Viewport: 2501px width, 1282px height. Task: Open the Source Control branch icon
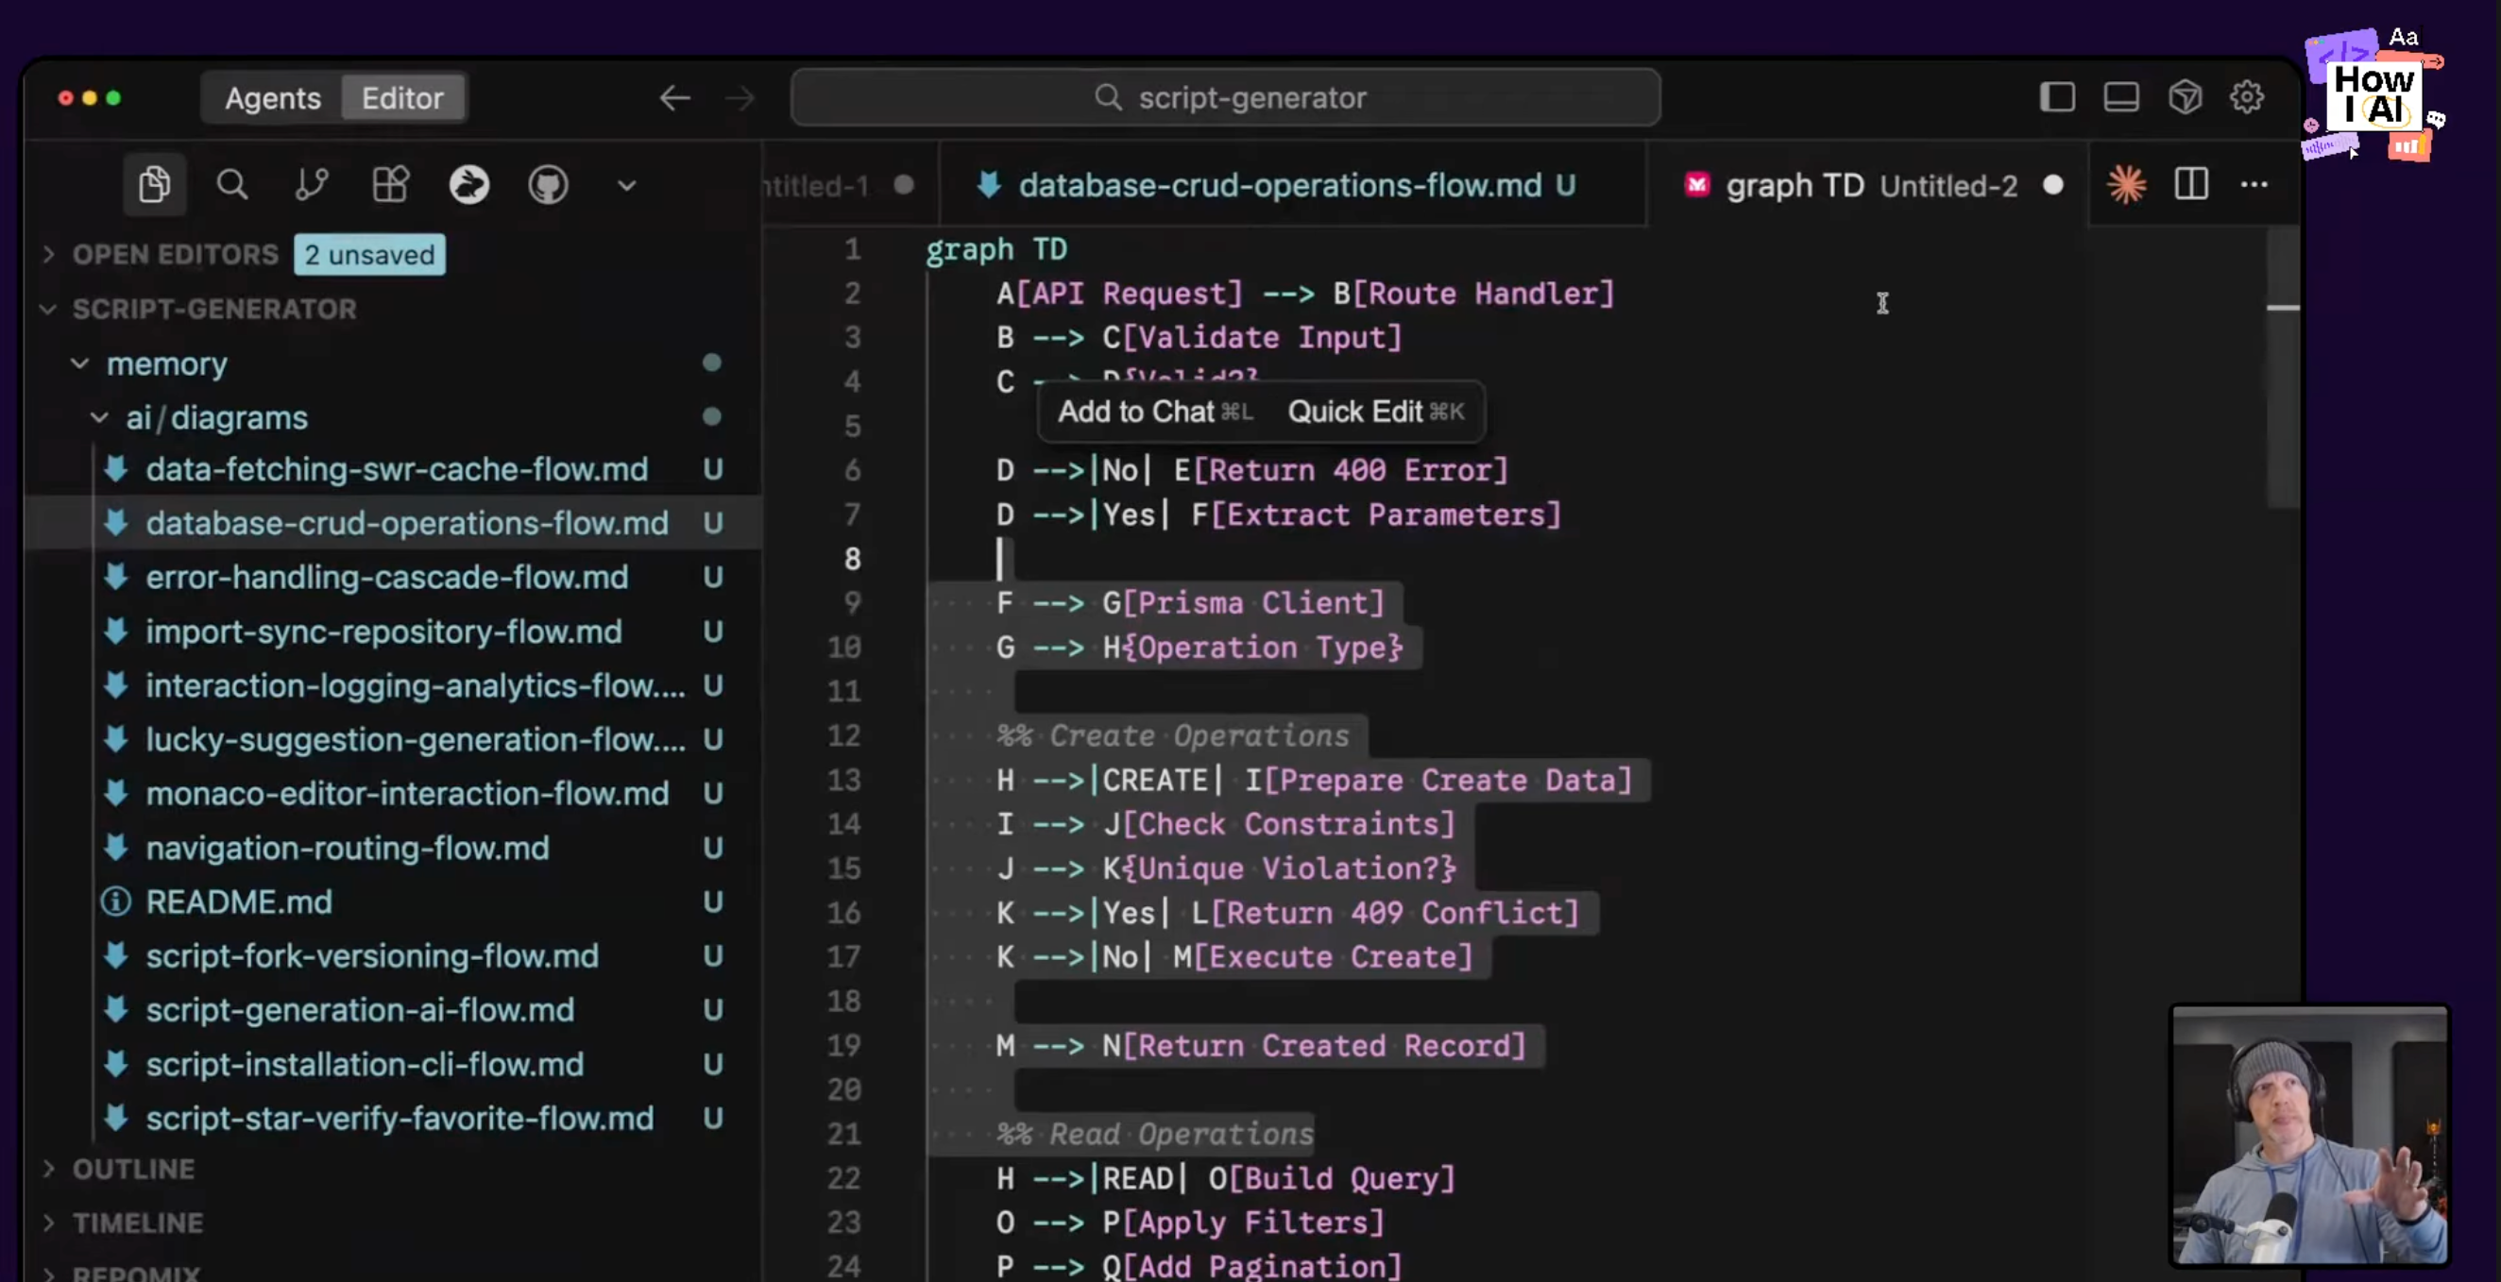pos(311,184)
